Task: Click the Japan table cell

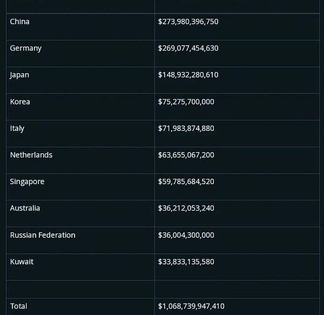Action: point(19,75)
